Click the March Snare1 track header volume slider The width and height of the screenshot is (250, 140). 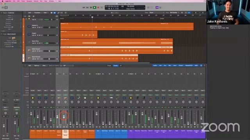click(49, 51)
